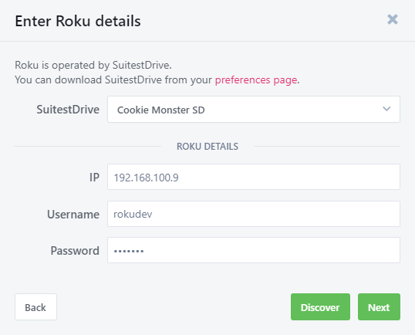Select the 'ROKU DETAILS' section label
Image resolution: width=415 pixels, height=335 pixels.
click(207, 146)
